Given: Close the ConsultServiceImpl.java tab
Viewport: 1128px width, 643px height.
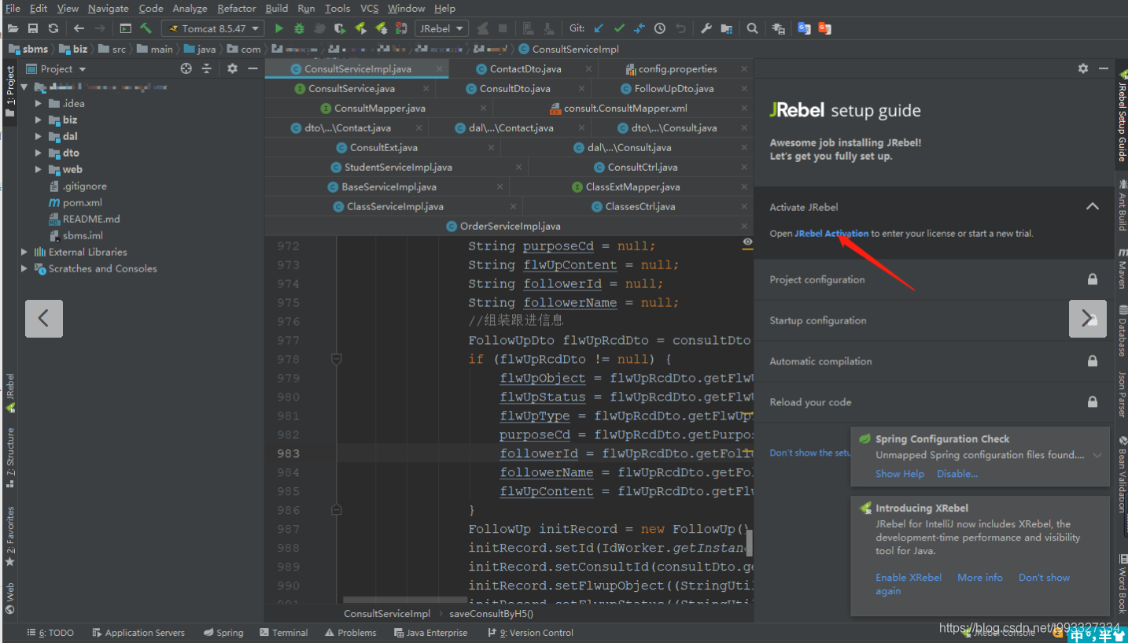Looking at the screenshot, I should pyautogui.click(x=439, y=69).
